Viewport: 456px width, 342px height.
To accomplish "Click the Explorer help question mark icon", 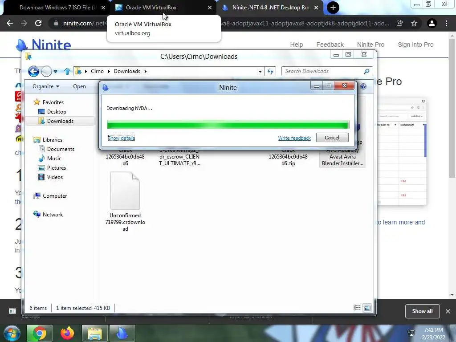I will point(363,86).
